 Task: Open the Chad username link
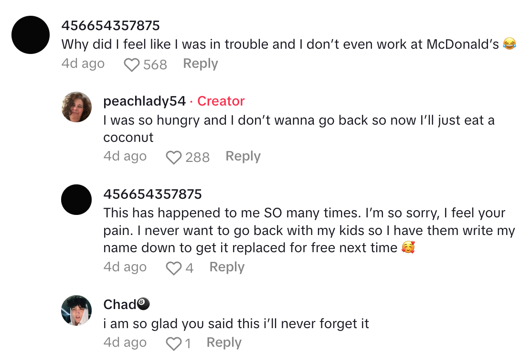[x=120, y=304]
